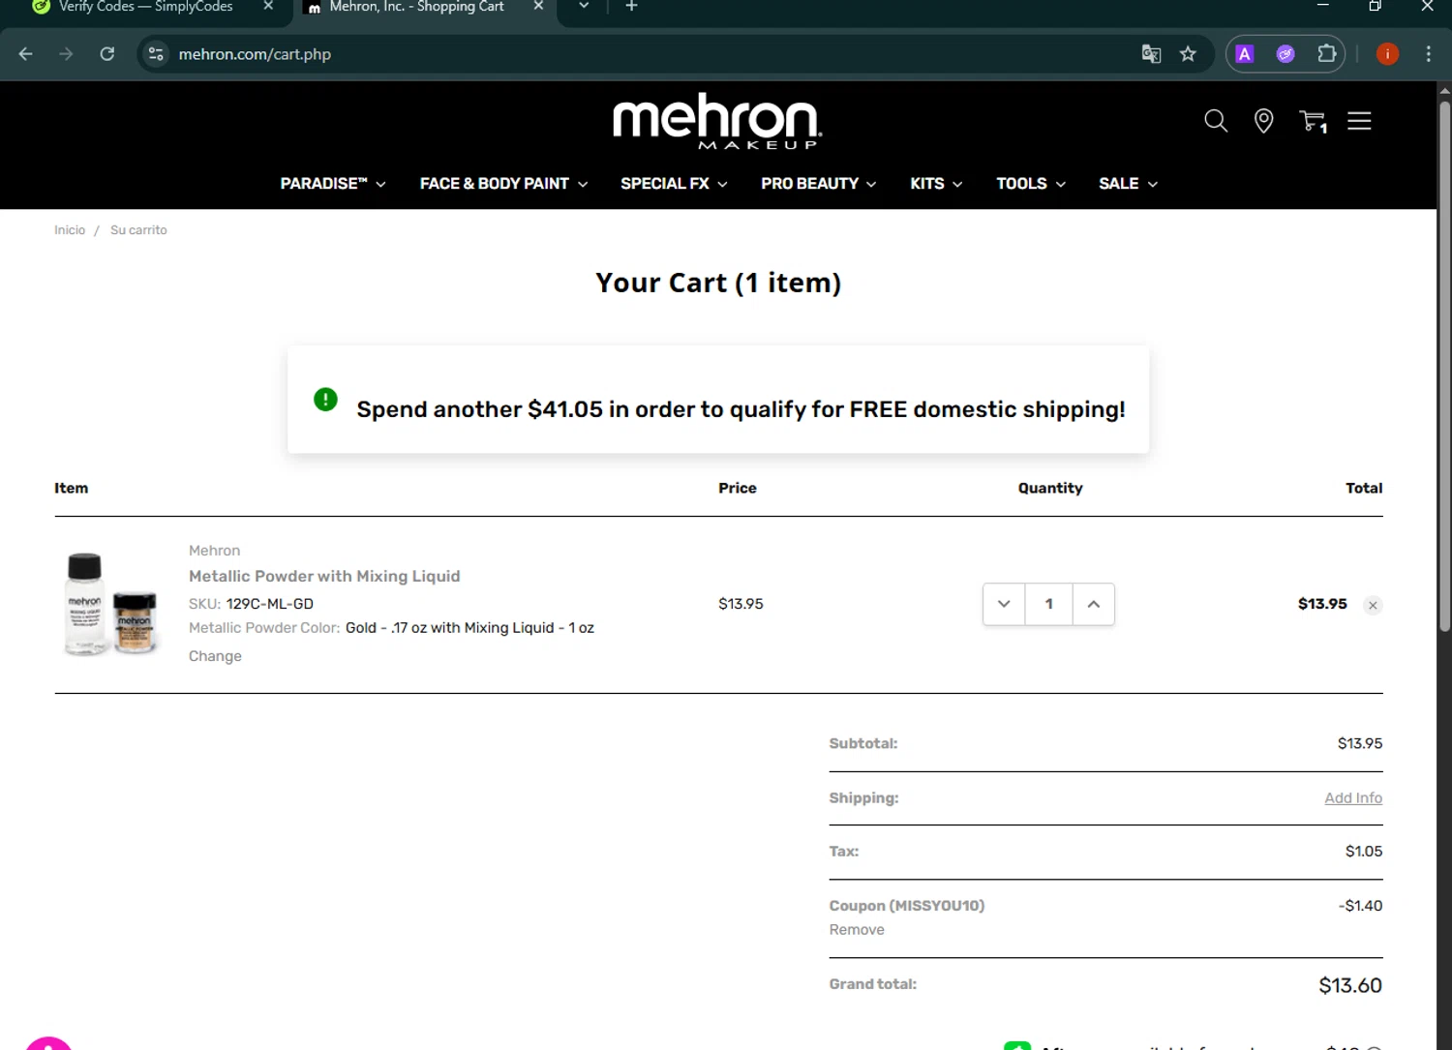This screenshot has height=1050, width=1452.
Task: Expand the TOOLS menu
Action: click(x=1031, y=184)
